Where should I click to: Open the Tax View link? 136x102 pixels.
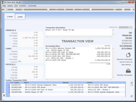pyautogui.click(x=128, y=38)
